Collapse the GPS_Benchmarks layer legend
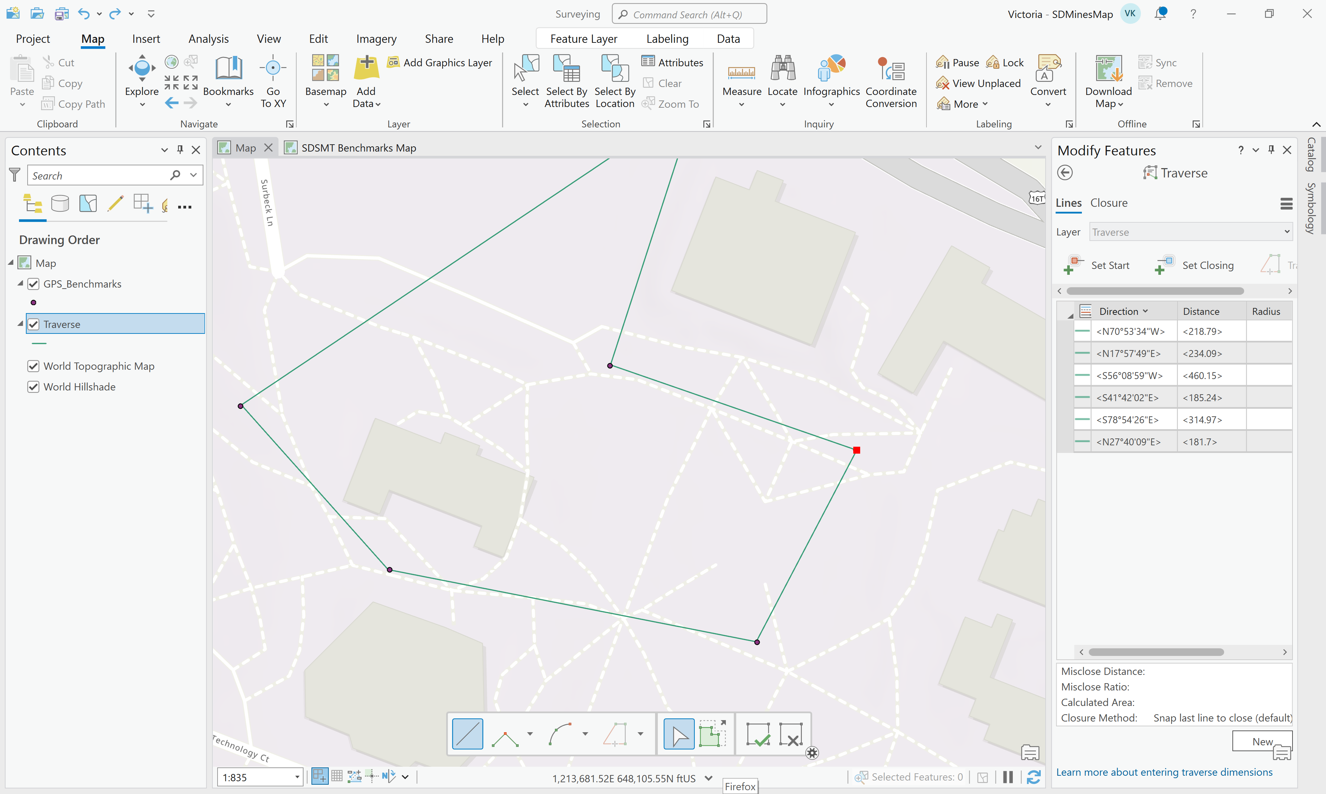 click(20, 283)
